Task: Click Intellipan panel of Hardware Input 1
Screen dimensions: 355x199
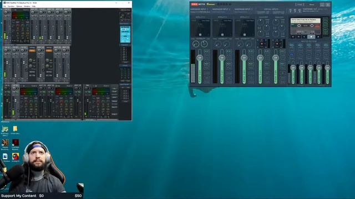Action: 200,28
